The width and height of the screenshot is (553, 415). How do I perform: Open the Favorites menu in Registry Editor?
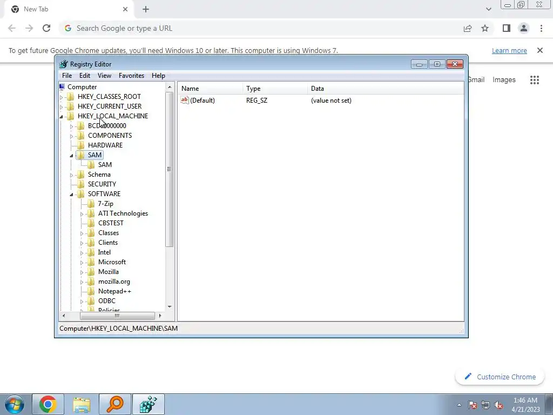[131, 76]
